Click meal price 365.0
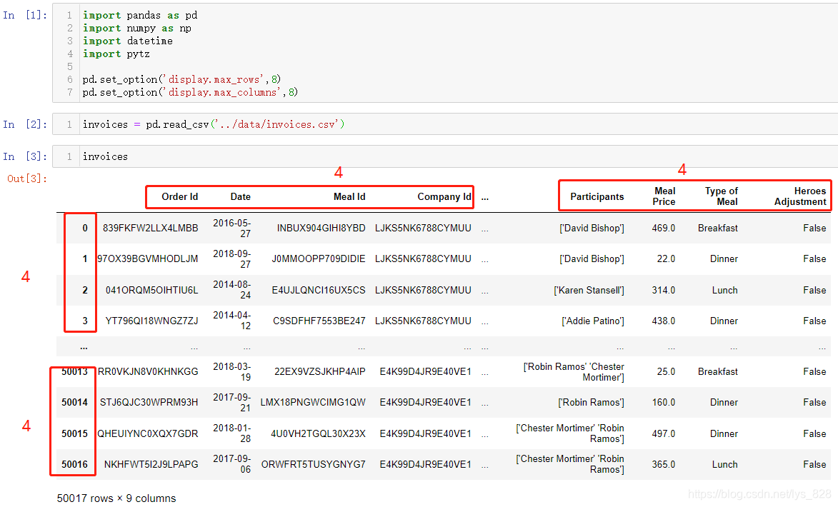The width and height of the screenshot is (838, 507). pyautogui.click(x=663, y=464)
